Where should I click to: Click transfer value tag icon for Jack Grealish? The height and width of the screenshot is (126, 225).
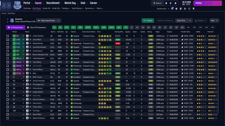182,66
